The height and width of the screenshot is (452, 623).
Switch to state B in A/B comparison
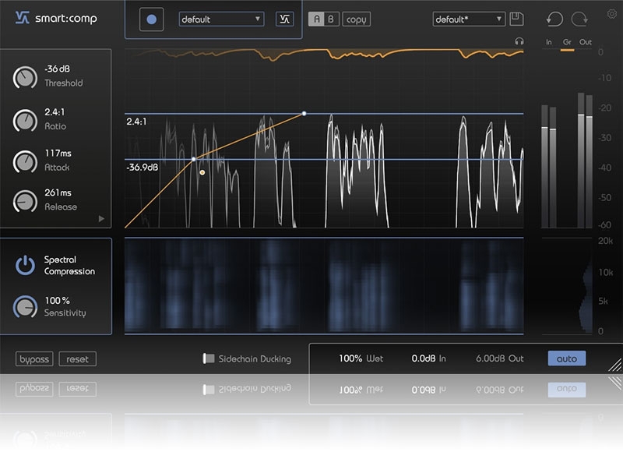(x=331, y=19)
